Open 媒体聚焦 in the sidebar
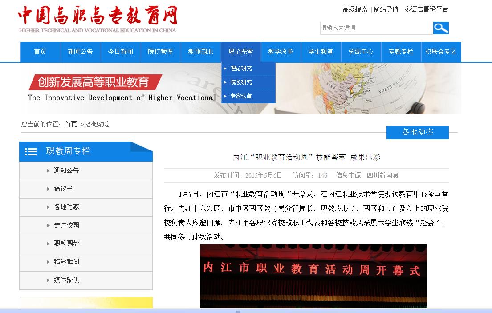This screenshot has height=313, width=492. pyautogui.click(x=86, y=280)
